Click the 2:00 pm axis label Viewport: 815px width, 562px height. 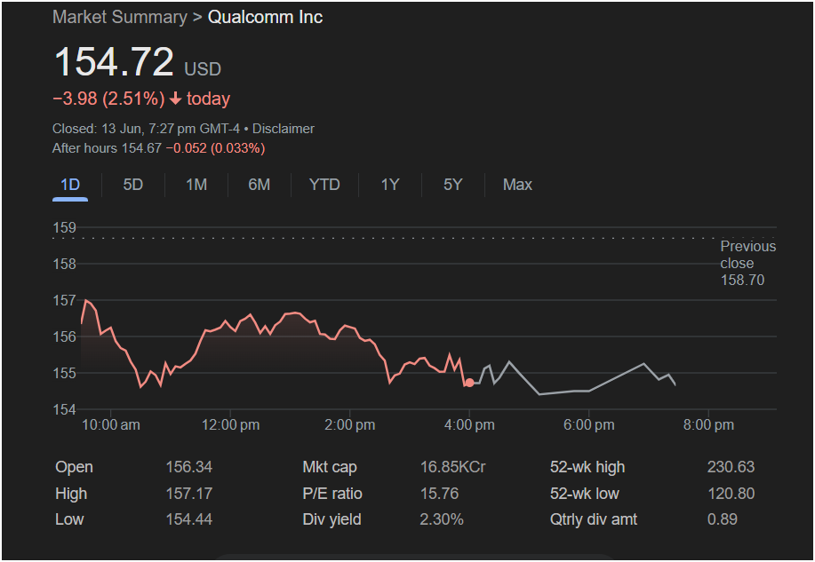(x=350, y=425)
